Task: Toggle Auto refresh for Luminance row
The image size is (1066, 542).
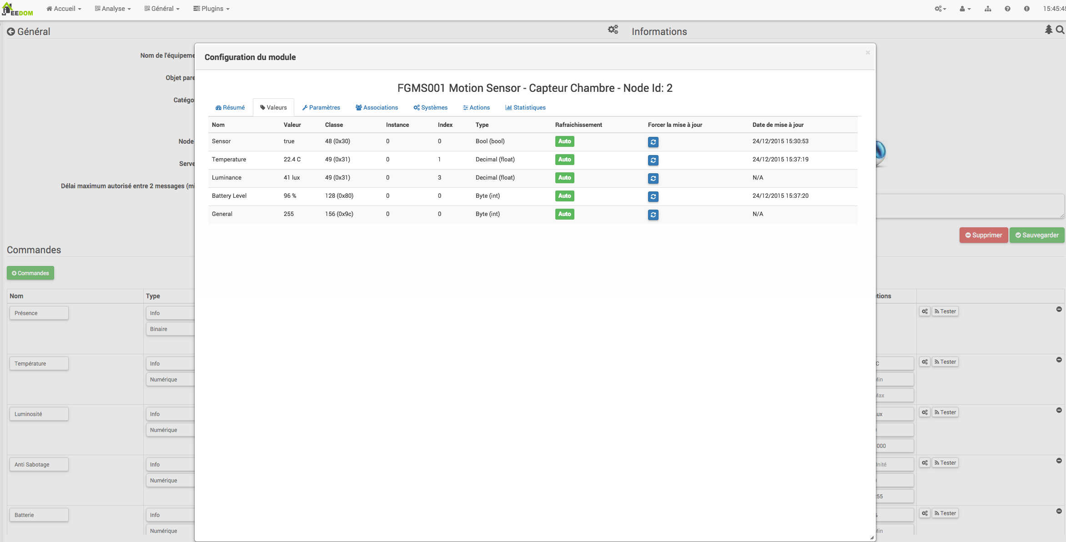Action: 564,178
